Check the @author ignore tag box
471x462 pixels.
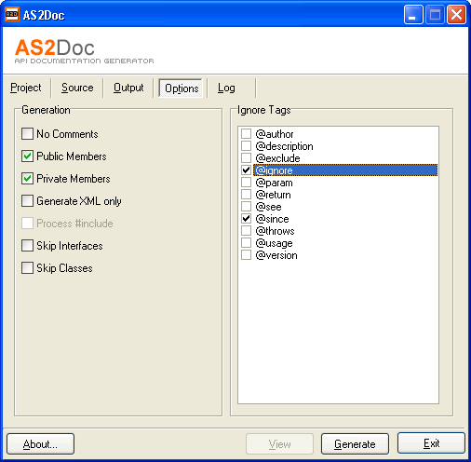pyautogui.click(x=246, y=134)
